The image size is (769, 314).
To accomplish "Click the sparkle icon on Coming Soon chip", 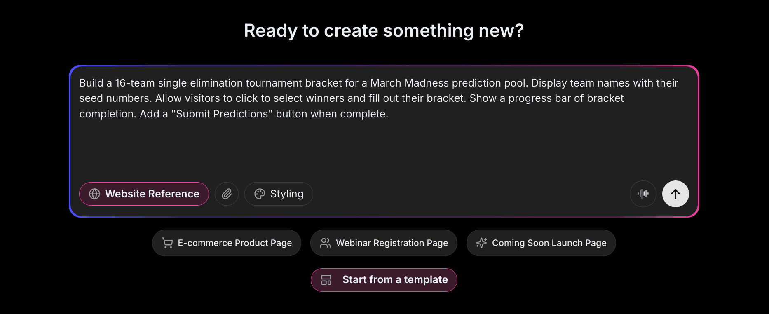I will pos(481,243).
